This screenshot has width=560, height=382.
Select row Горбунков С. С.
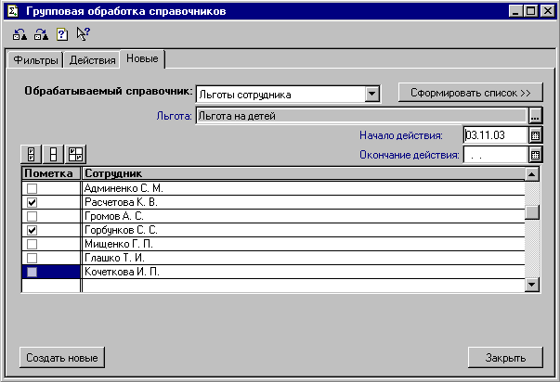273,230
